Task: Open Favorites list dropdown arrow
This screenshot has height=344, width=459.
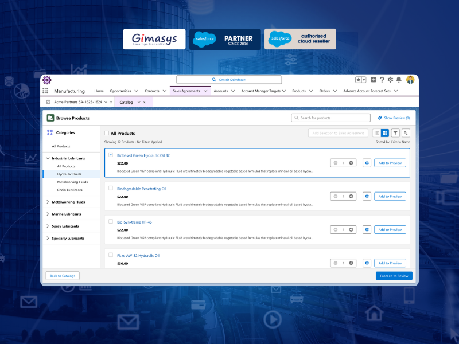Action: click(364, 80)
